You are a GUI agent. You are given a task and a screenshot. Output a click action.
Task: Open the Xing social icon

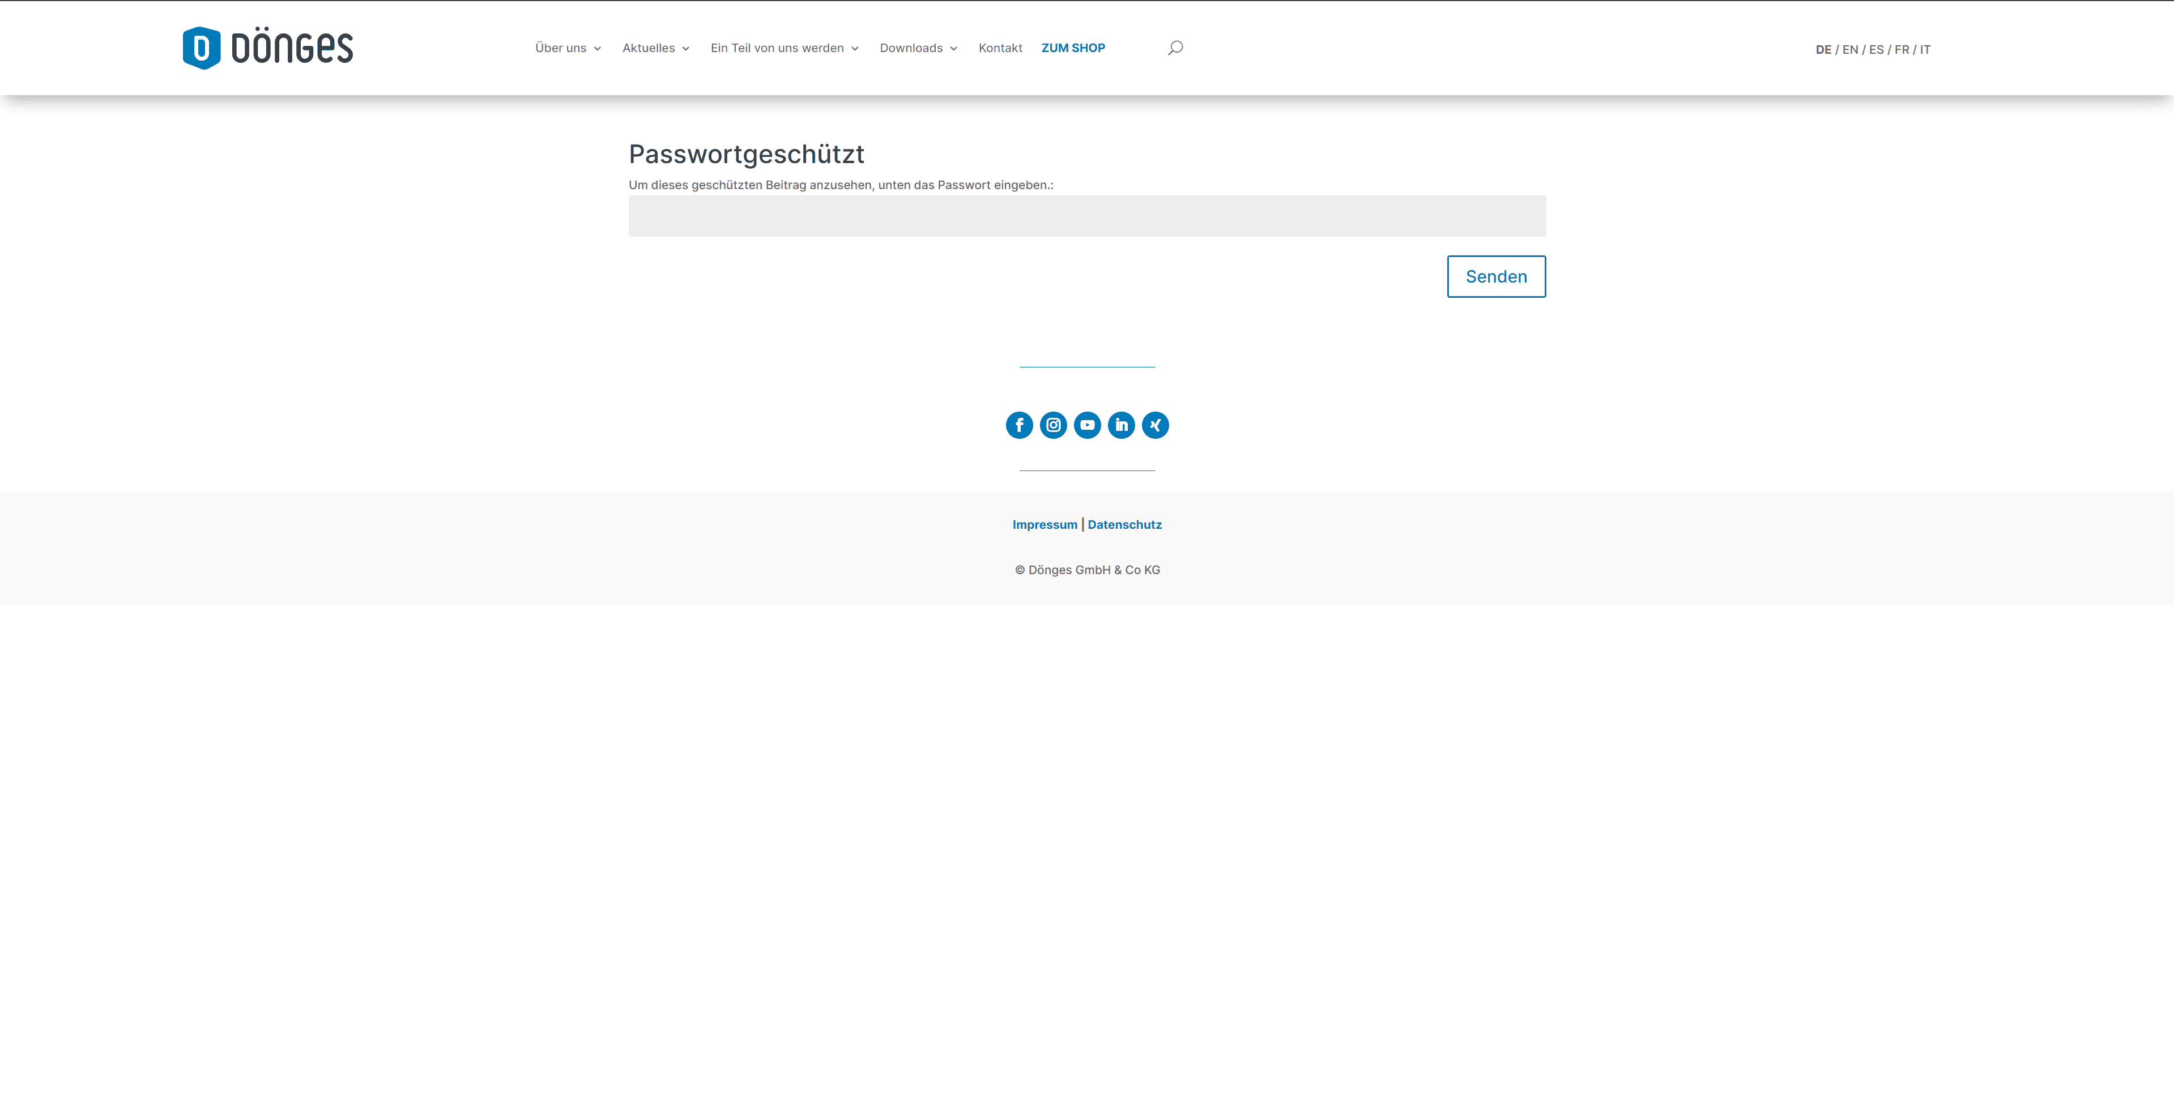click(x=1154, y=425)
